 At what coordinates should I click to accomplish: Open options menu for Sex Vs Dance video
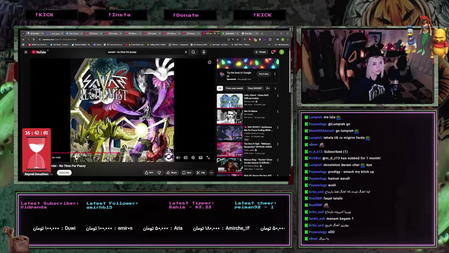(278, 111)
